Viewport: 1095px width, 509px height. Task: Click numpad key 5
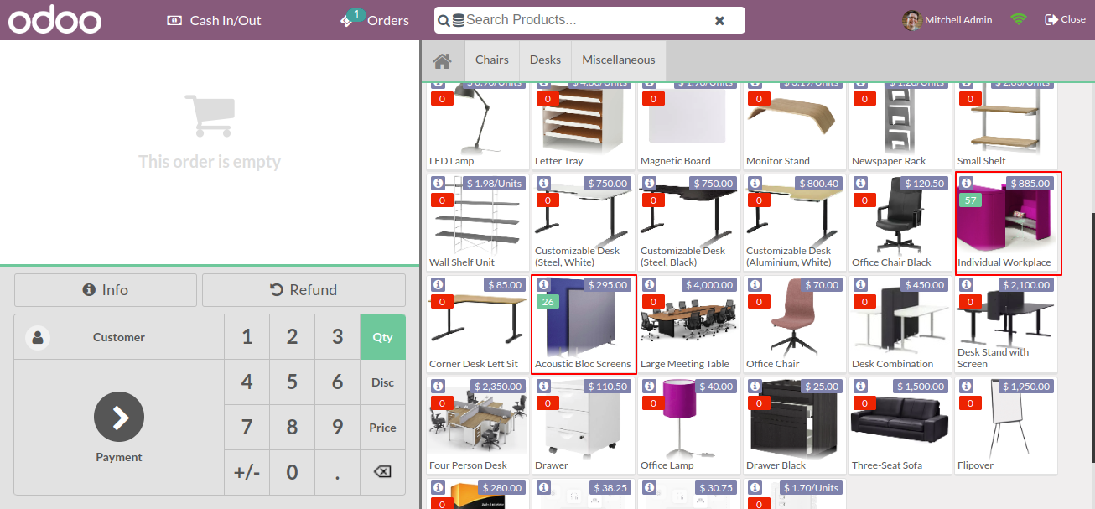(292, 382)
